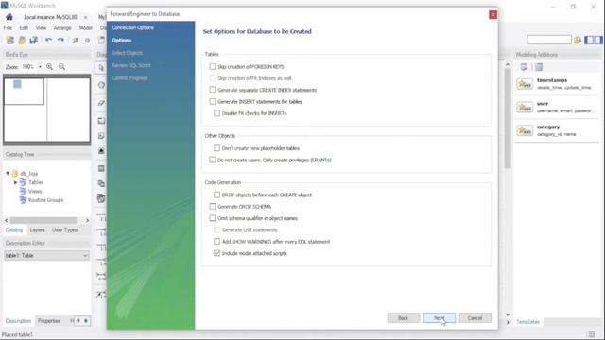Image resolution: width=605 pixels, height=340 pixels.
Task: Click the description tab scroll arrows
Action: coord(82,321)
